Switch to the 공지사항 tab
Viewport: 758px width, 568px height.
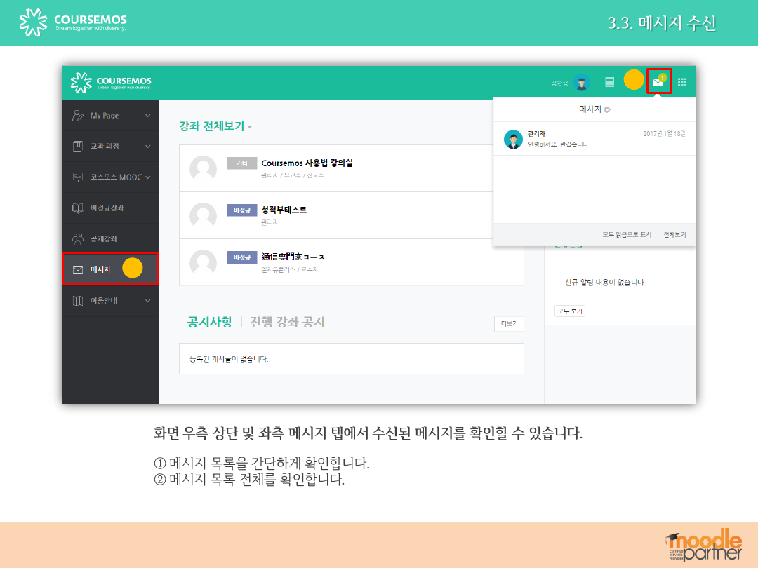click(x=209, y=322)
